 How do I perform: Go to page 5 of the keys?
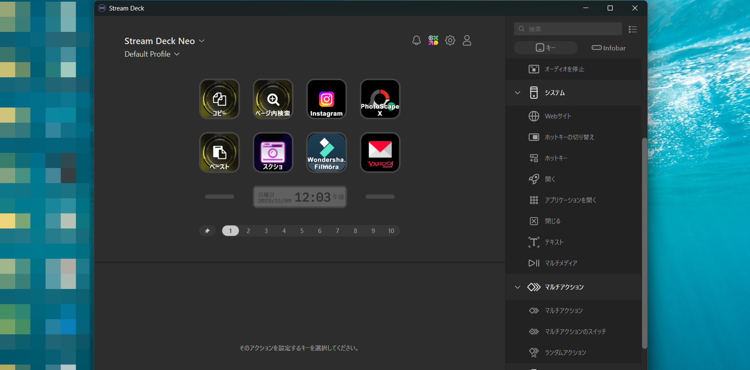coord(302,231)
